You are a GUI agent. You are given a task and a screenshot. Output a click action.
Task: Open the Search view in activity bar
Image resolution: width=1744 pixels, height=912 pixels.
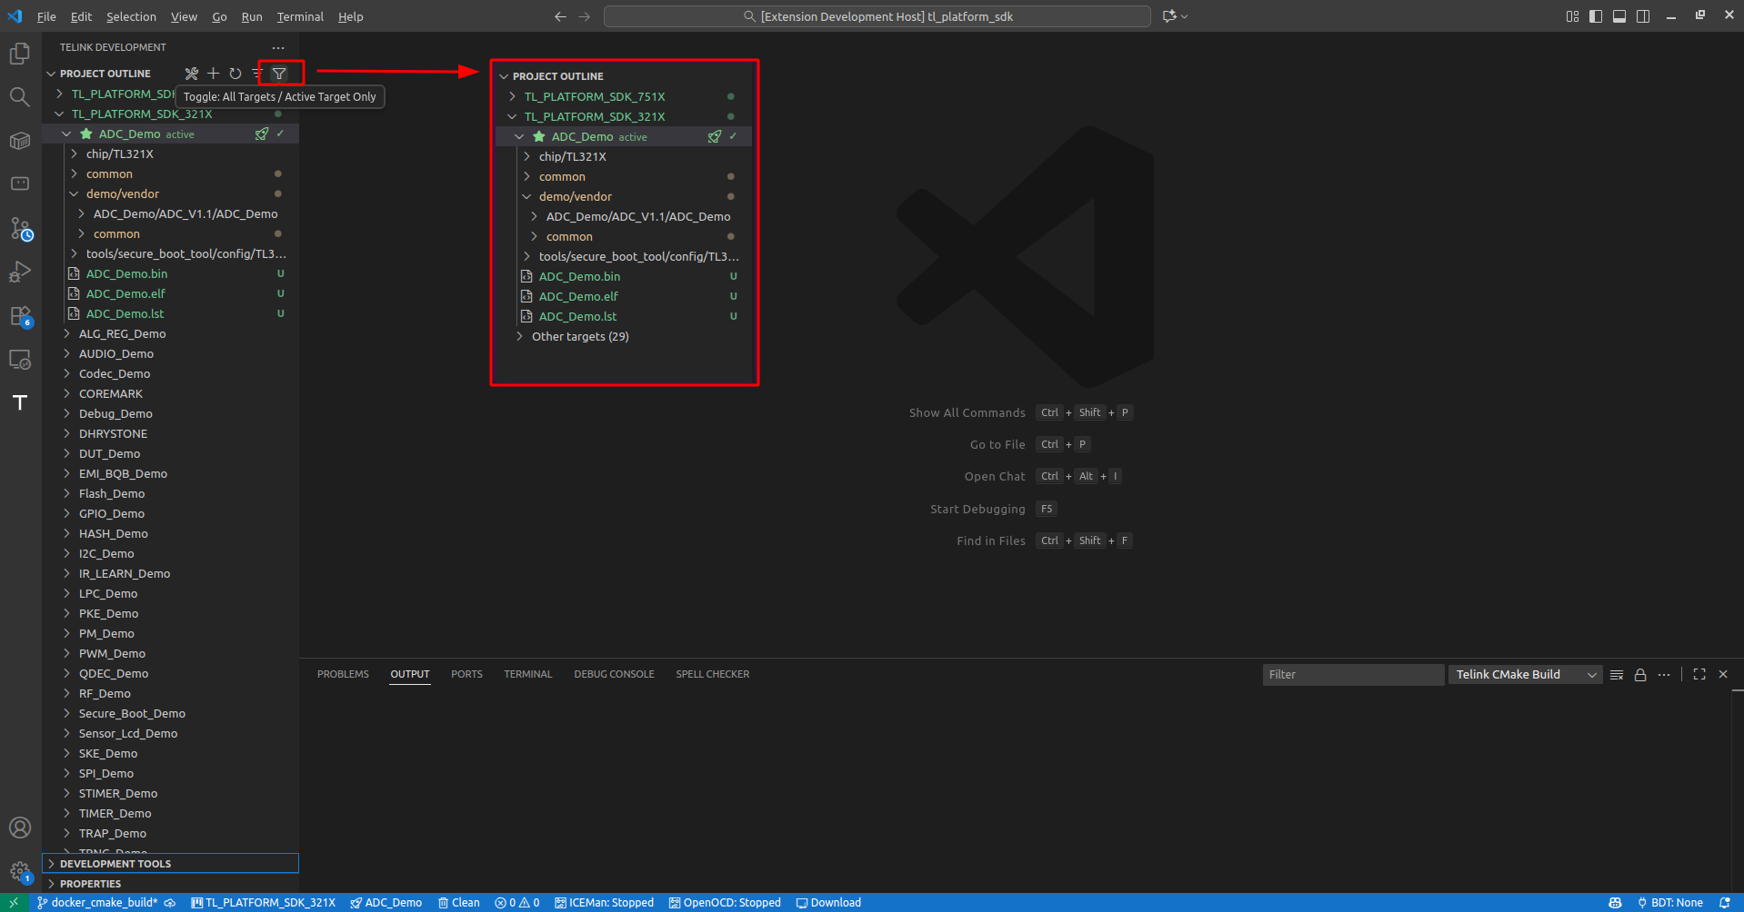20,97
